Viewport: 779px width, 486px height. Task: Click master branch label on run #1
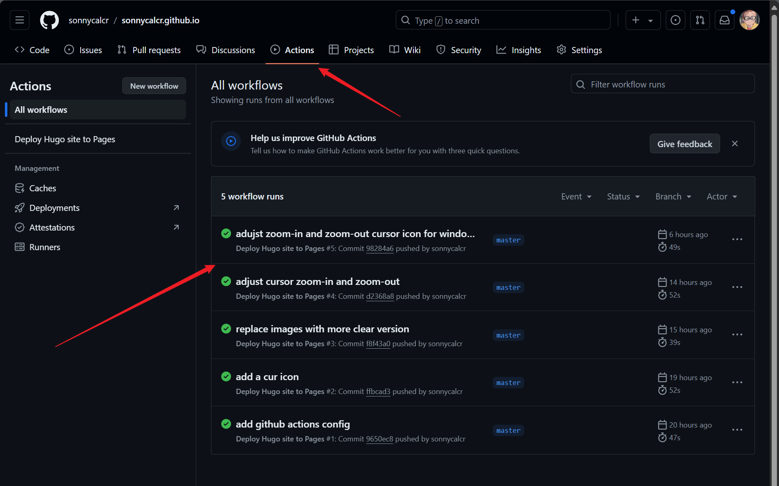(508, 430)
